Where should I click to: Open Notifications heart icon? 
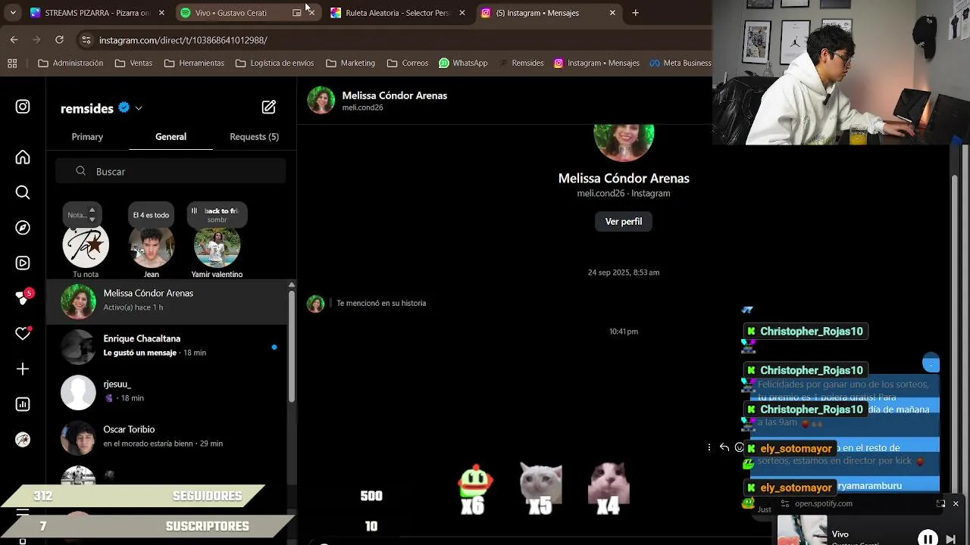23,333
